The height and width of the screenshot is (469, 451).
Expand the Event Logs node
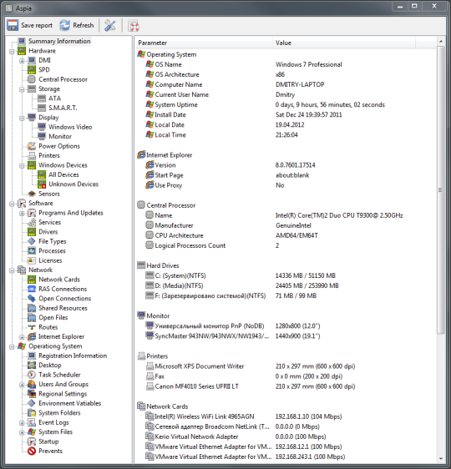22,423
